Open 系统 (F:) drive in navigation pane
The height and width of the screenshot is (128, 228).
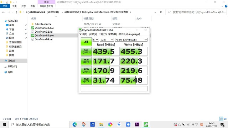click(12, 66)
